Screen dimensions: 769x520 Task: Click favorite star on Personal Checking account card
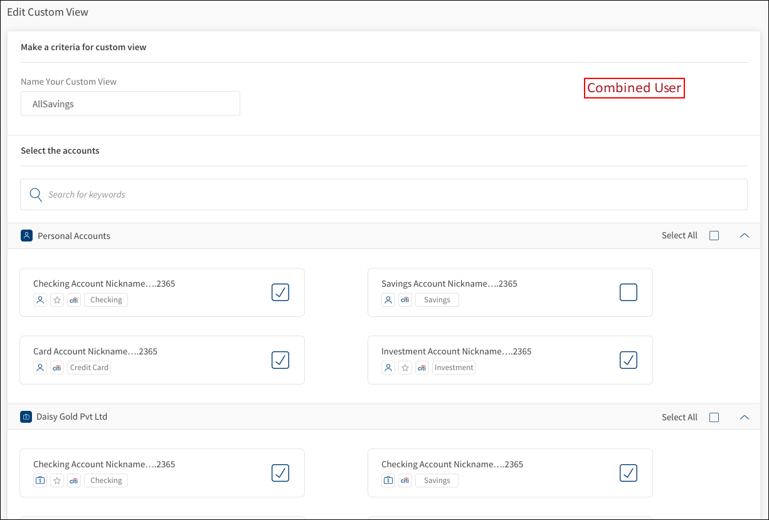tap(57, 300)
